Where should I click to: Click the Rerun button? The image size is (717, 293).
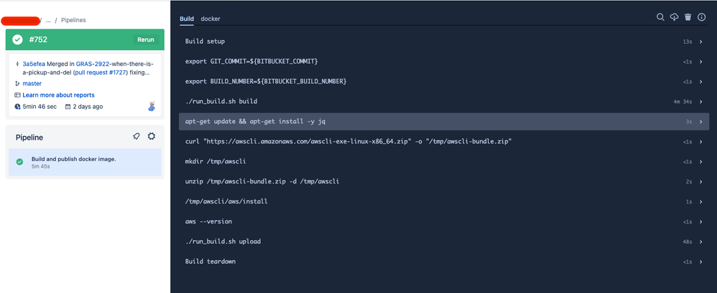click(146, 39)
